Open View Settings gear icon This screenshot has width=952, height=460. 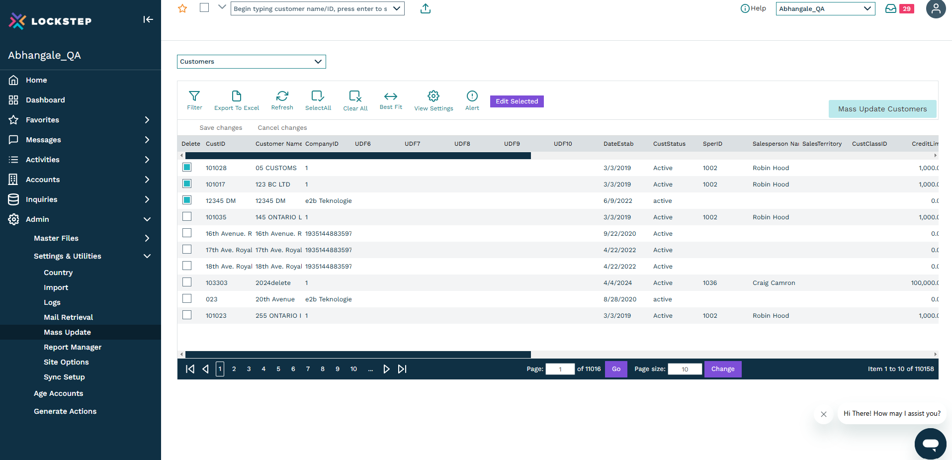click(x=433, y=96)
